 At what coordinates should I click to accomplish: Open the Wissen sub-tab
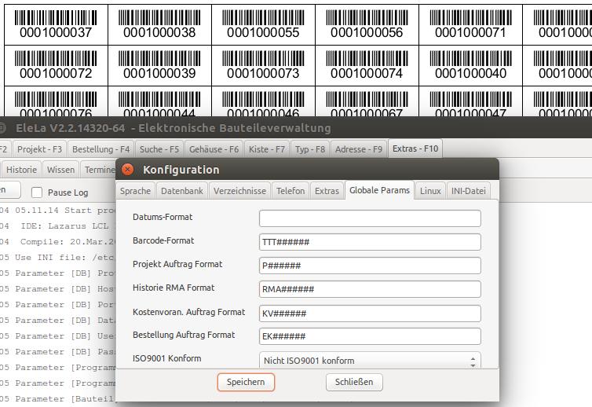60,170
